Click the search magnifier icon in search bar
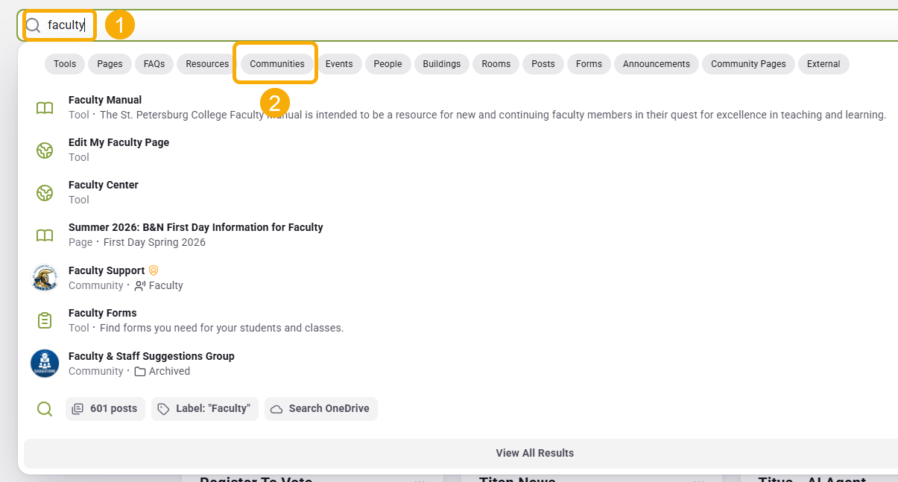This screenshot has height=482, width=898. click(x=33, y=26)
